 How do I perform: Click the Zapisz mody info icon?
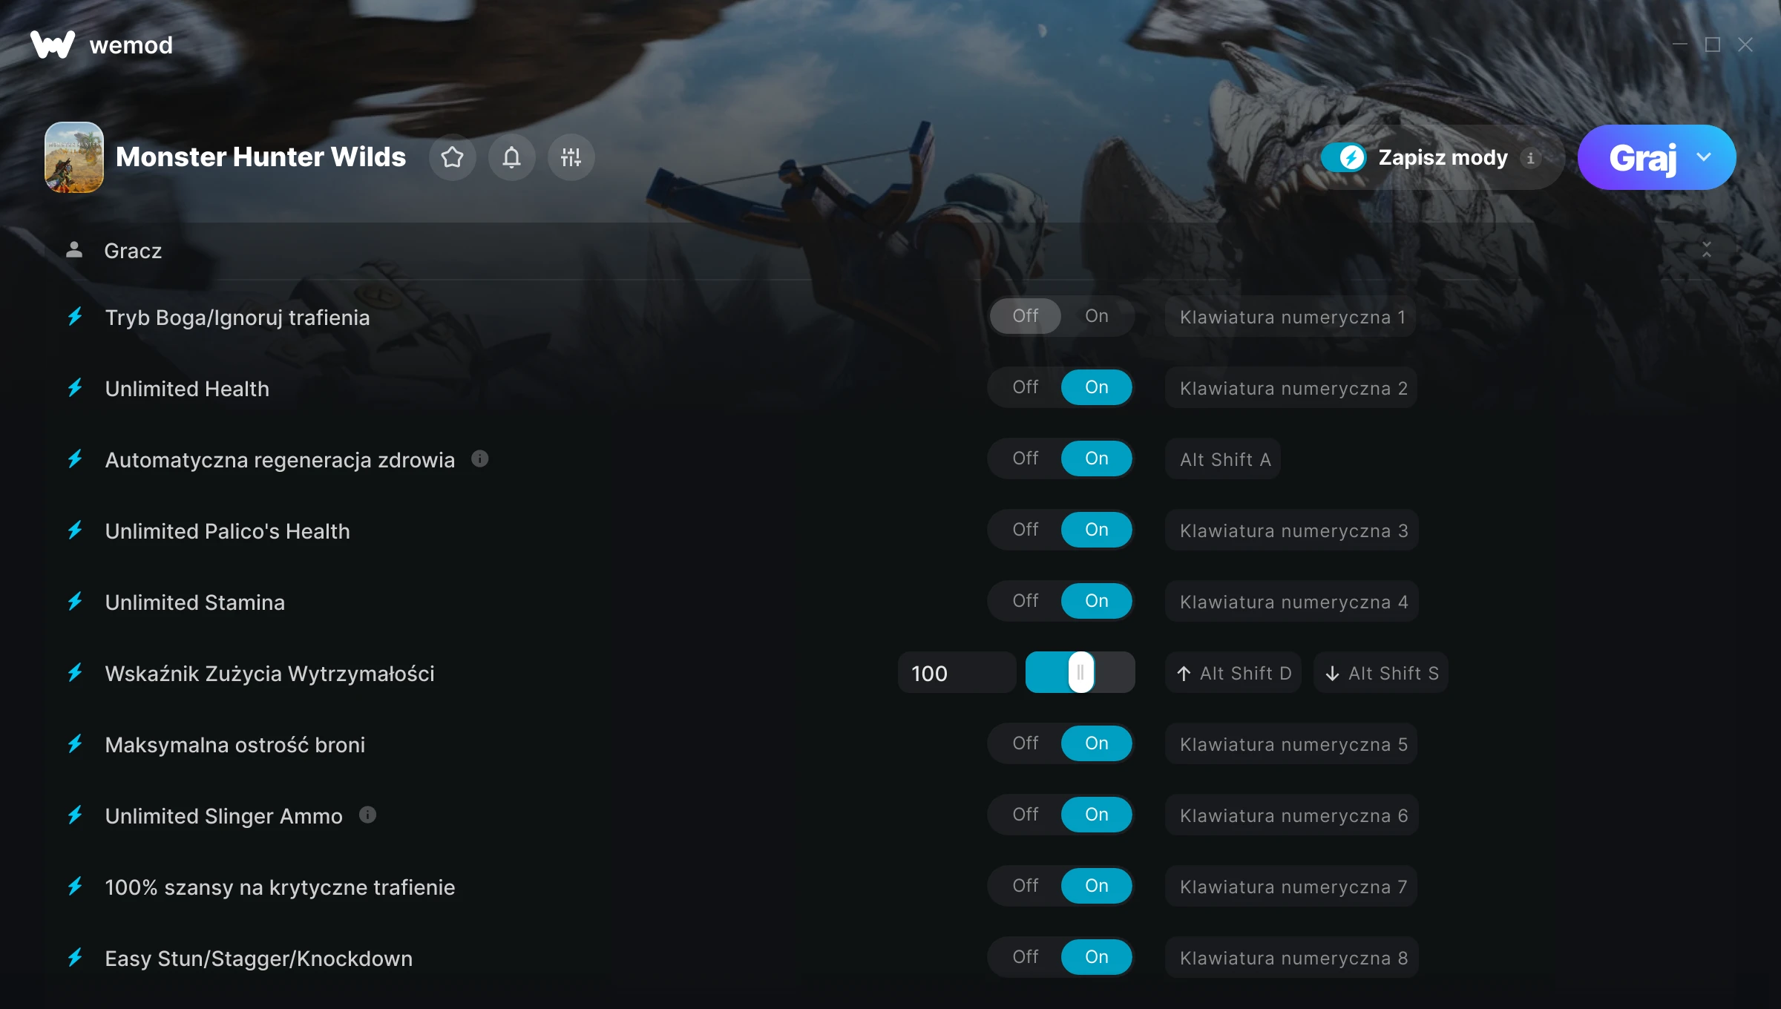(x=1530, y=158)
